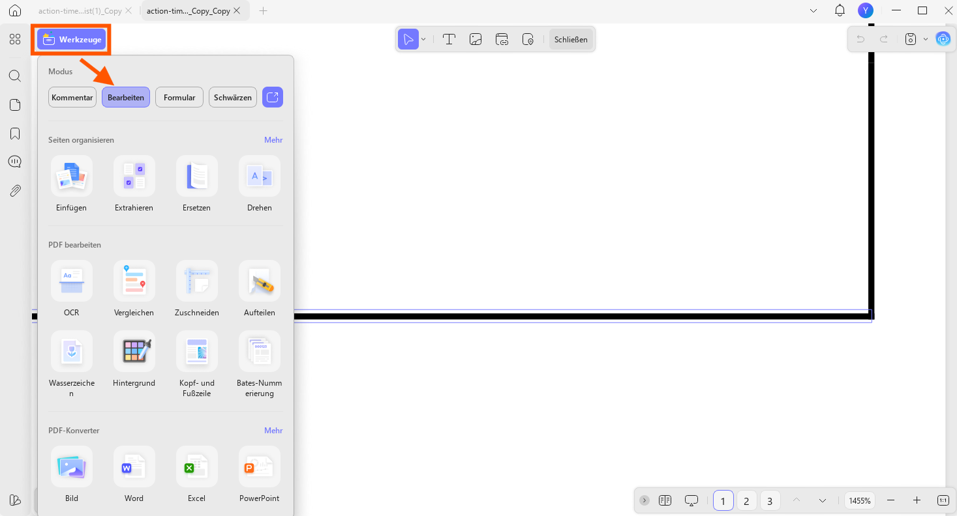Image resolution: width=957 pixels, height=516 pixels.
Task: Open the bookmarks sidebar icon
Action: coord(15,134)
